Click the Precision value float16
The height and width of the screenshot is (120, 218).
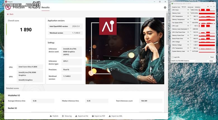tap(72, 69)
